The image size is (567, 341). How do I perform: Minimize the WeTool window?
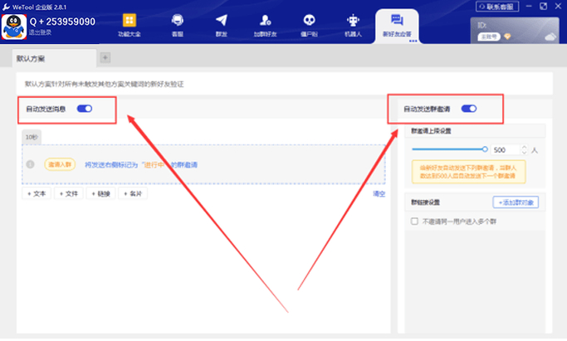coord(529,7)
